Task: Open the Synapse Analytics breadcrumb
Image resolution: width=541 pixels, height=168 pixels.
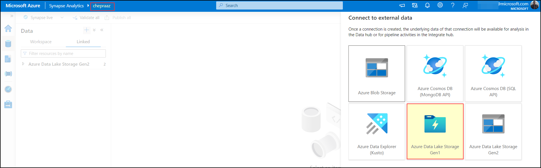Action: 66,6
